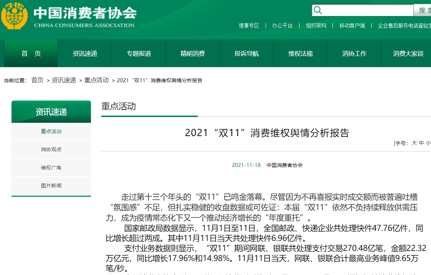Select 重点活动 in the left sidebar
Image resolution: width=431 pixels, height=275 pixels.
tap(51, 131)
